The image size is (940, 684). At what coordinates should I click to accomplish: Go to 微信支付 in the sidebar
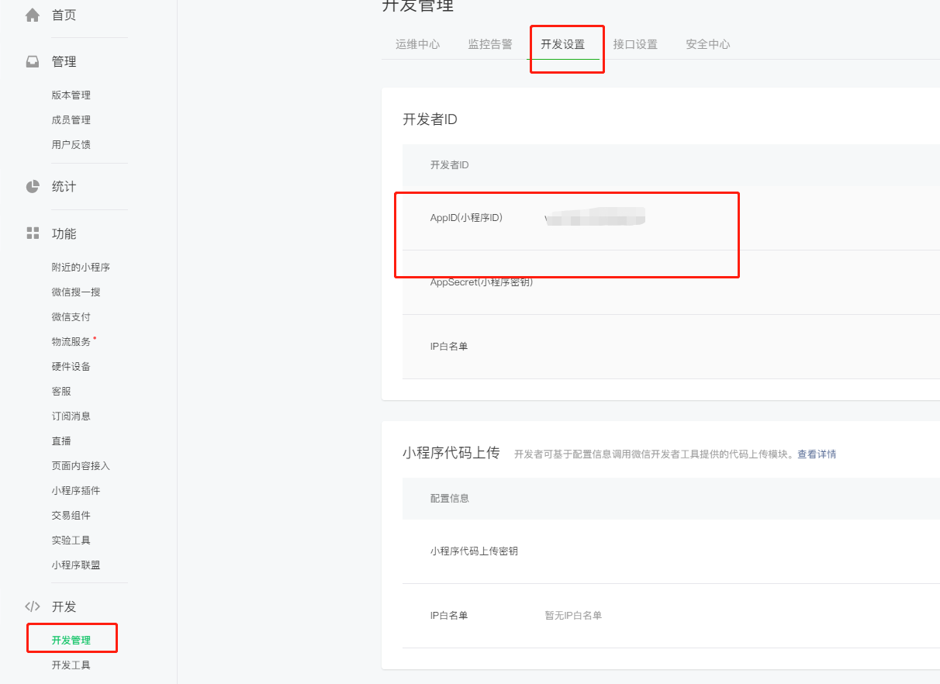[71, 317]
